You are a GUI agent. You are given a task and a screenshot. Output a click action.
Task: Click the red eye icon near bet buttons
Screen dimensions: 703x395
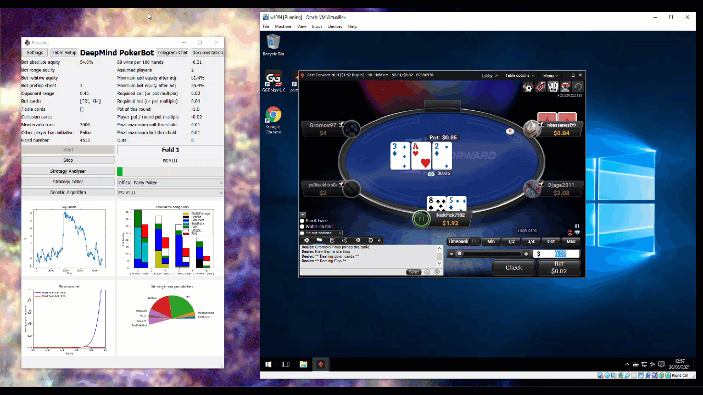(x=570, y=233)
